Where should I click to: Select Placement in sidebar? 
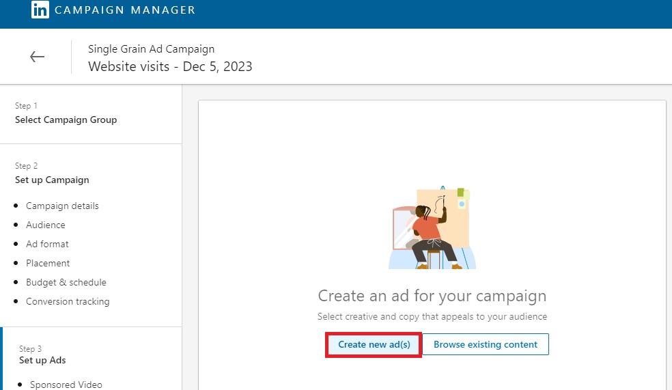[x=48, y=263]
